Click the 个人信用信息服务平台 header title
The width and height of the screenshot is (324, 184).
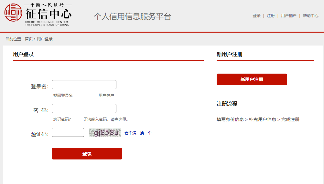point(132,16)
